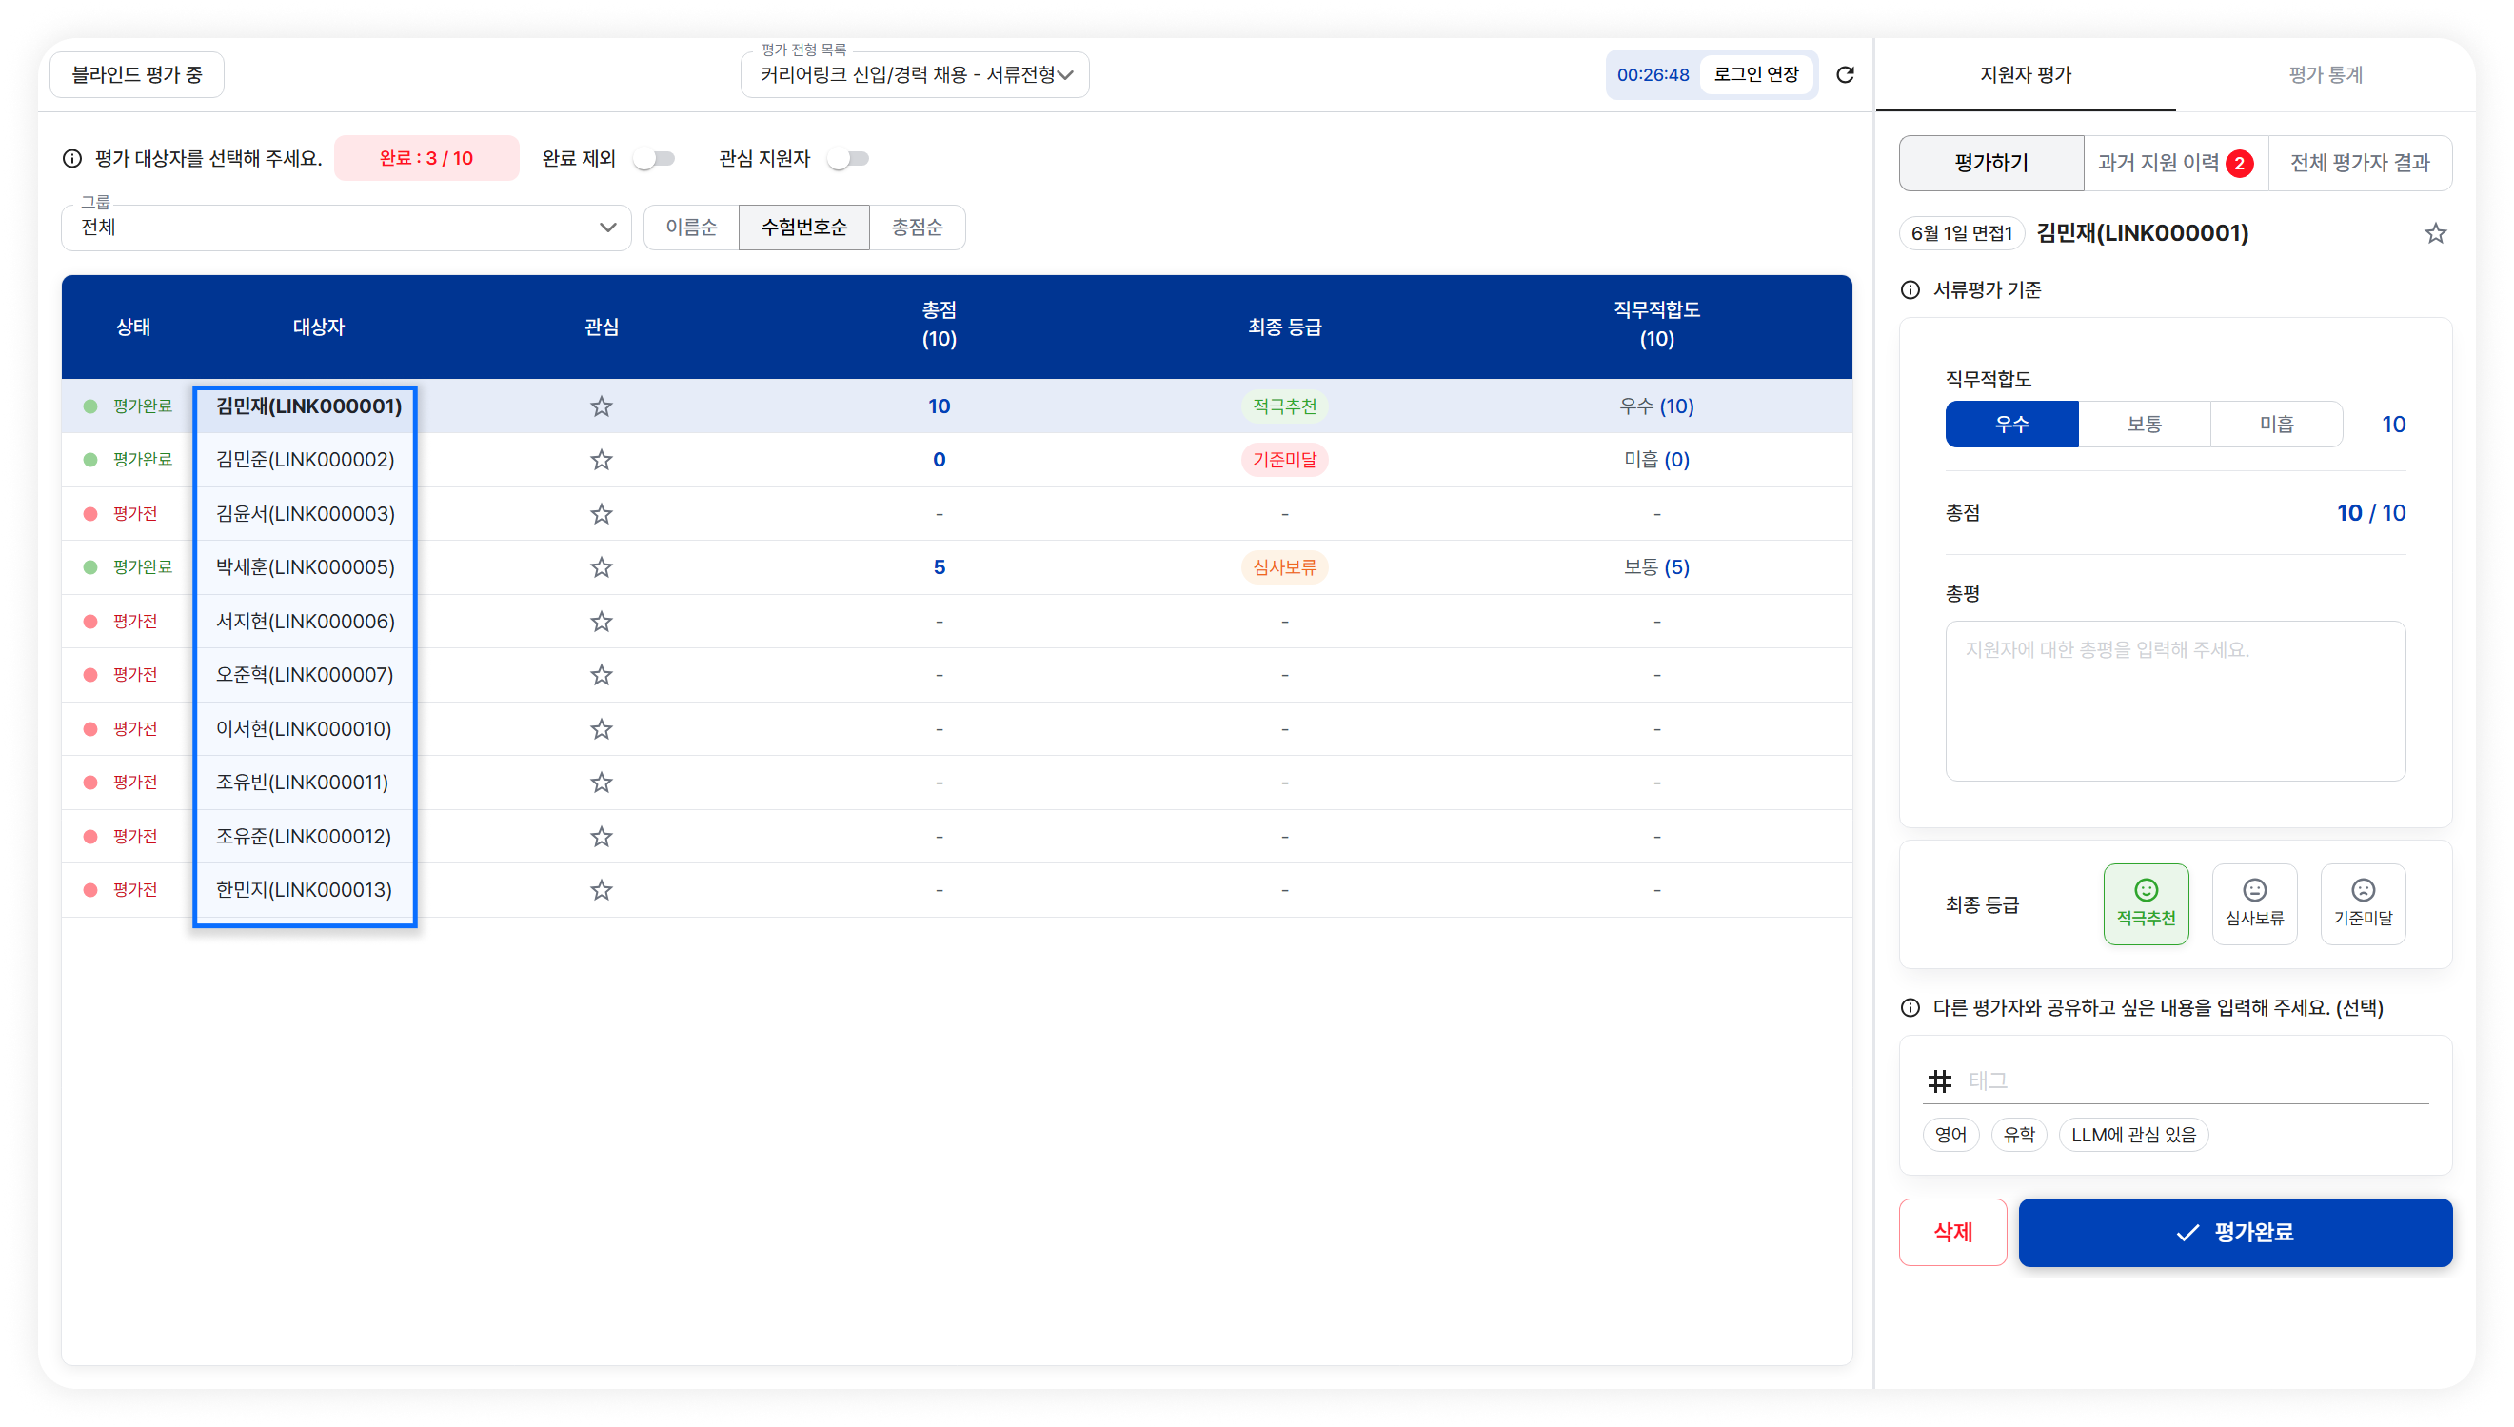Click info icon next to 서류평가 기준

tap(1910, 290)
